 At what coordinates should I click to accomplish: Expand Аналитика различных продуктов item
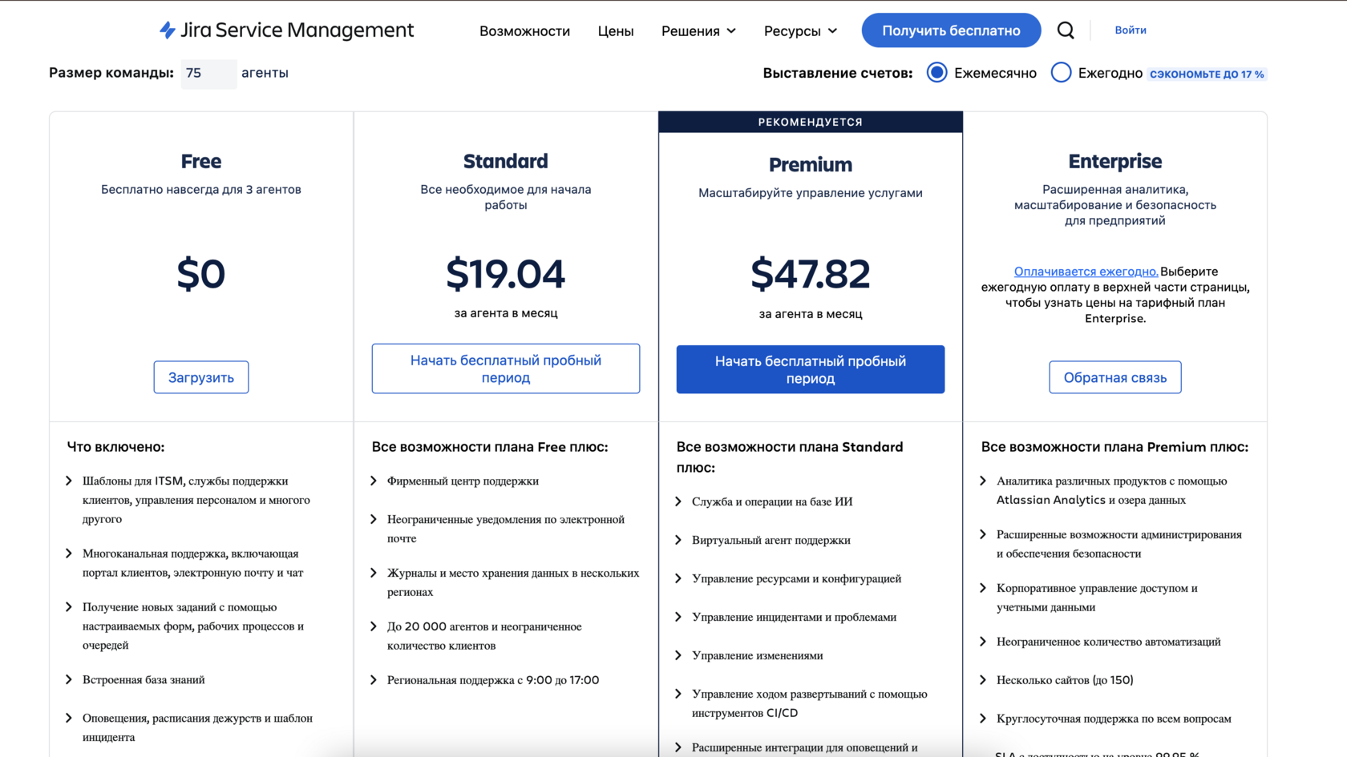point(1104,490)
